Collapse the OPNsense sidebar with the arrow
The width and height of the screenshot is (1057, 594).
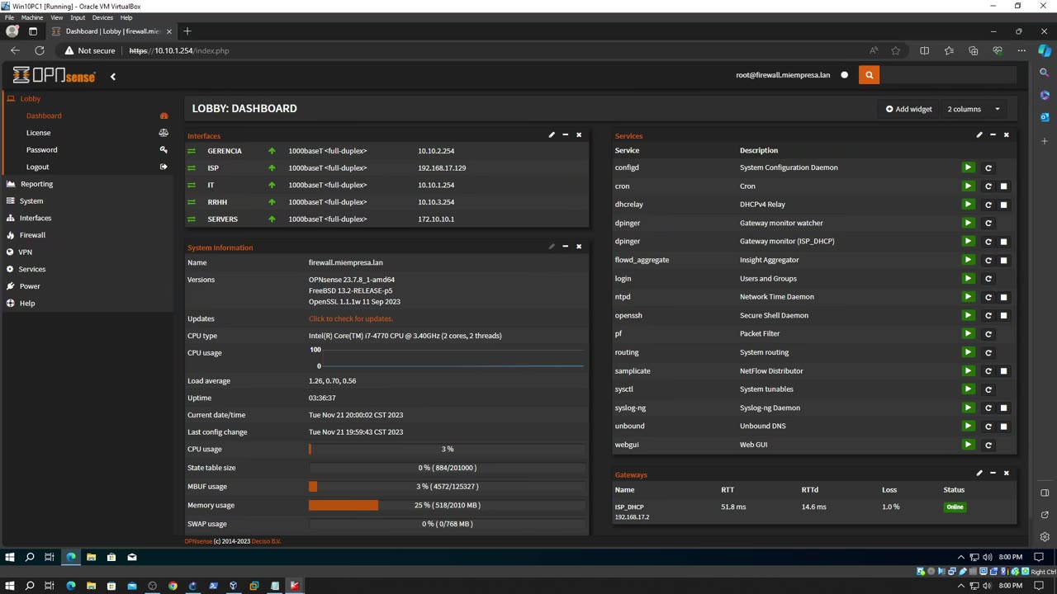point(113,77)
